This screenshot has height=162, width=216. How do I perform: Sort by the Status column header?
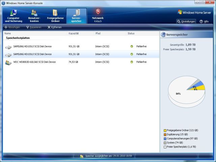[x=131, y=33]
